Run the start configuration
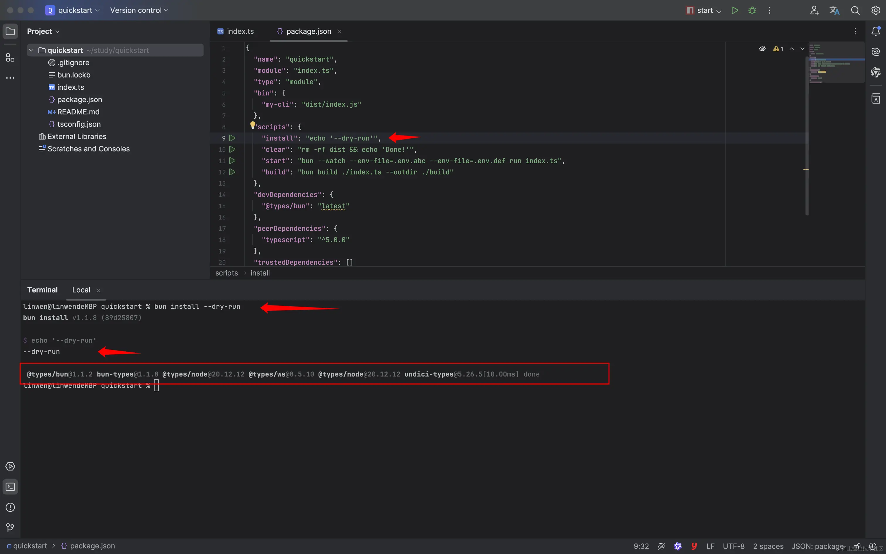Image resolution: width=886 pixels, height=554 pixels. click(x=735, y=10)
